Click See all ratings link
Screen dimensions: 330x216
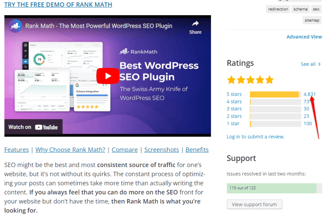[308, 64]
